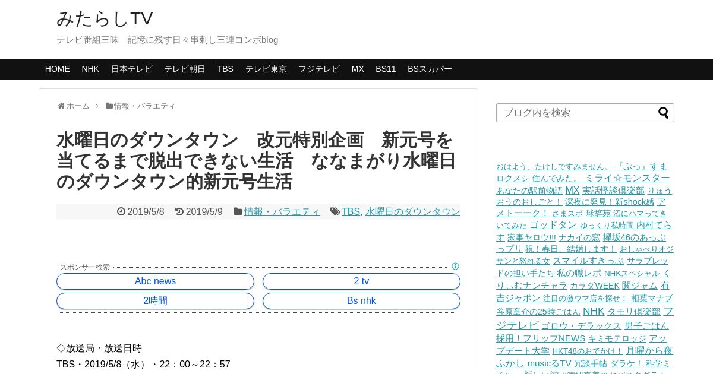Open the 実話怪談倶楽部 tag
Viewport: 713px width, 374px height.
(613, 191)
